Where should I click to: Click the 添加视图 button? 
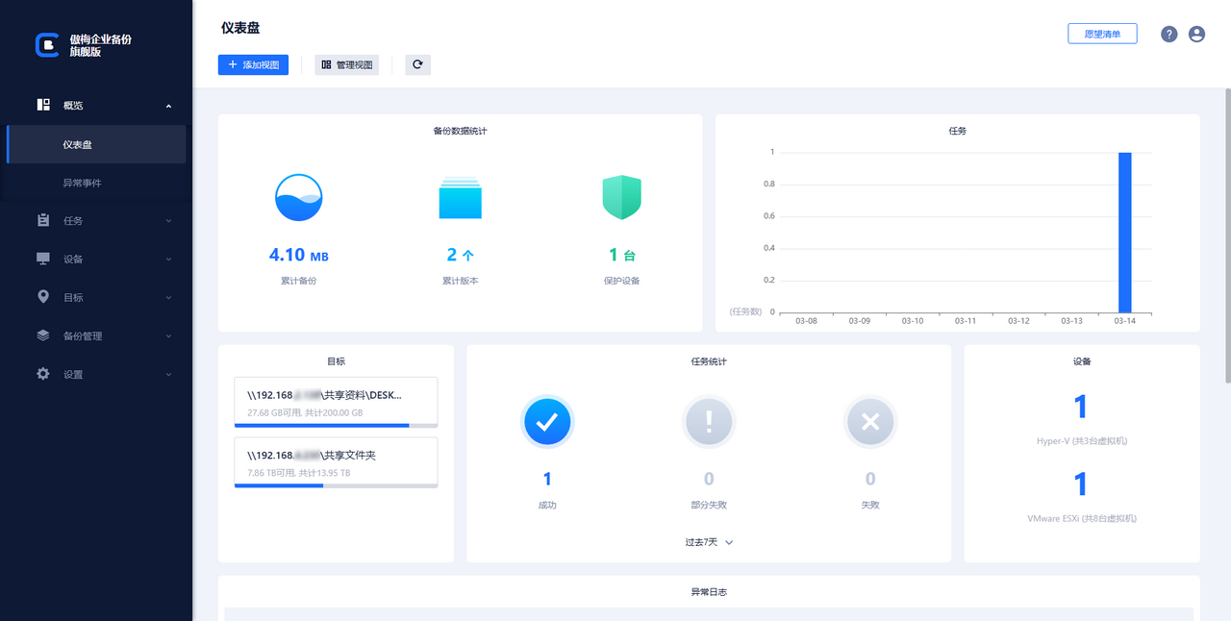click(x=252, y=64)
